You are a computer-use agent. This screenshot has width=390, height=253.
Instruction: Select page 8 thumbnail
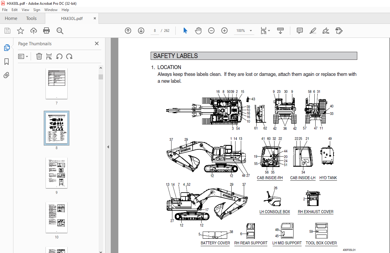57,128
